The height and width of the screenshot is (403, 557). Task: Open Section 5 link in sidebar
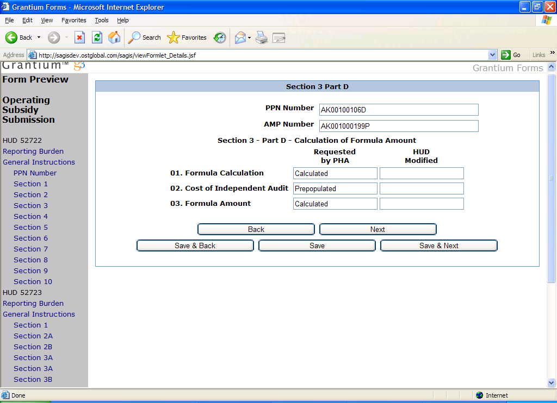coord(30,227)
